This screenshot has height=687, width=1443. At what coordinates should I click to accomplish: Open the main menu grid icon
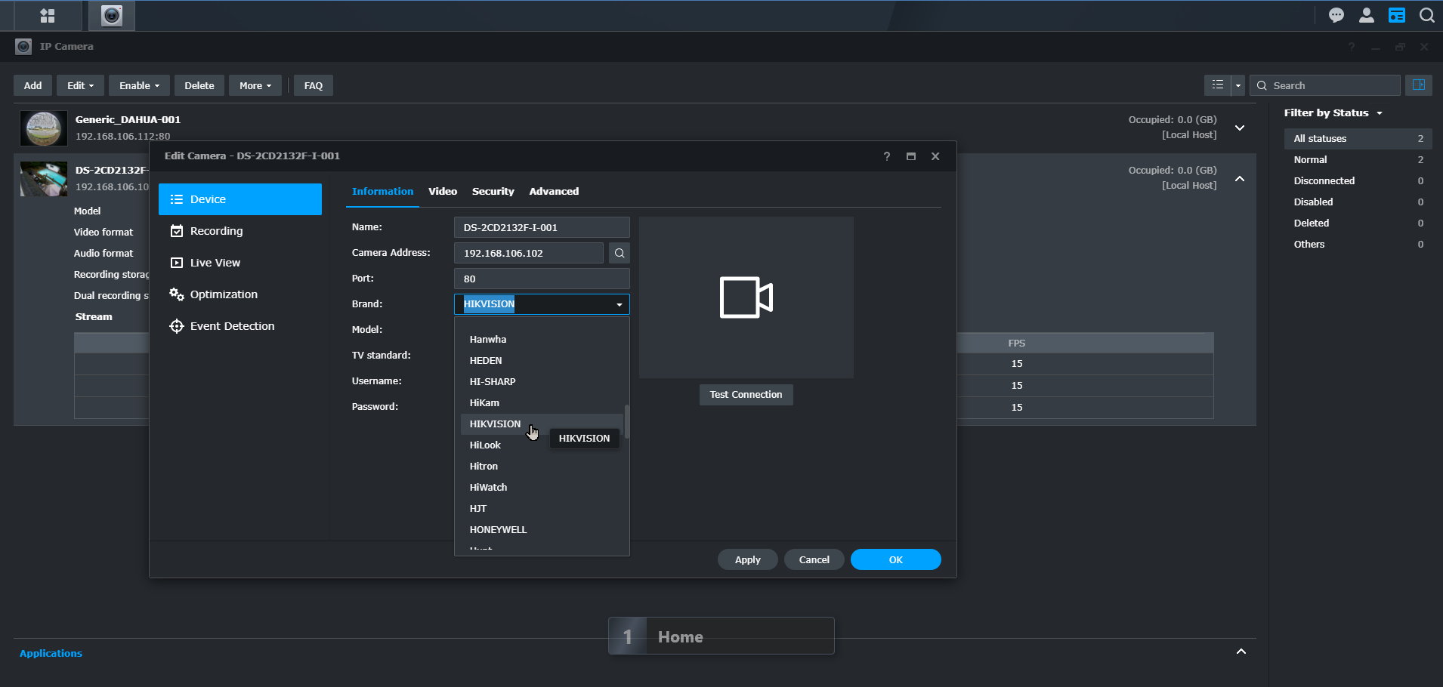pos(47,16)
